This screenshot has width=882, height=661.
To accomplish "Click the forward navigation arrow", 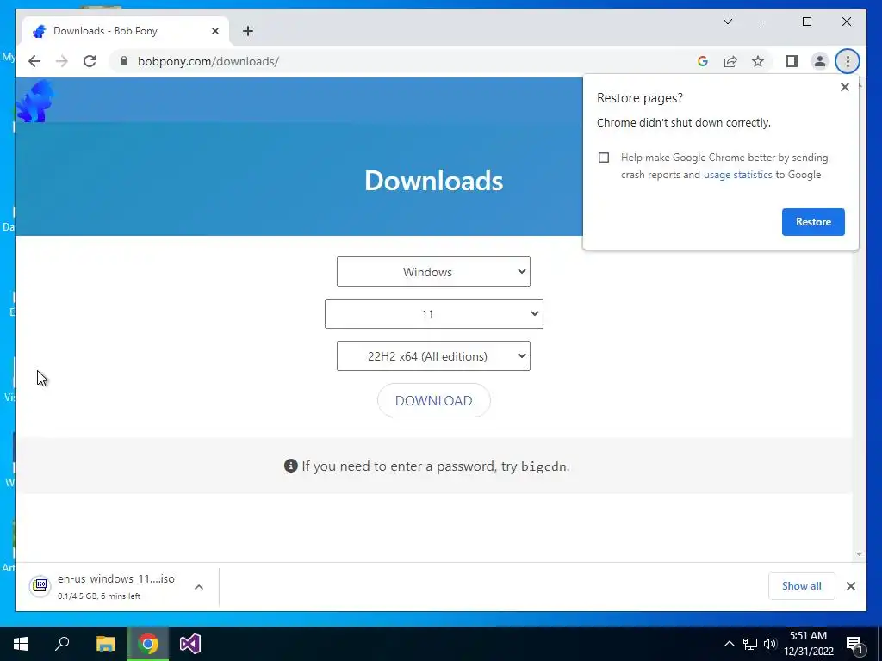I will pyautogui.click(x=62, y=61).
